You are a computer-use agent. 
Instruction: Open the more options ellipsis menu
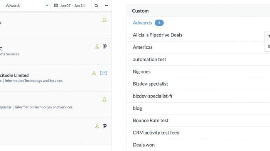pos(106,5)
